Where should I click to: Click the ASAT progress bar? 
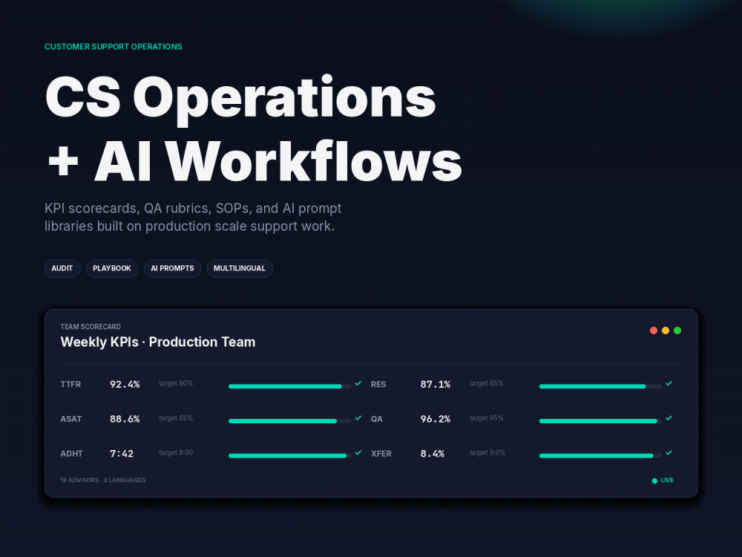tap(290, 421)
